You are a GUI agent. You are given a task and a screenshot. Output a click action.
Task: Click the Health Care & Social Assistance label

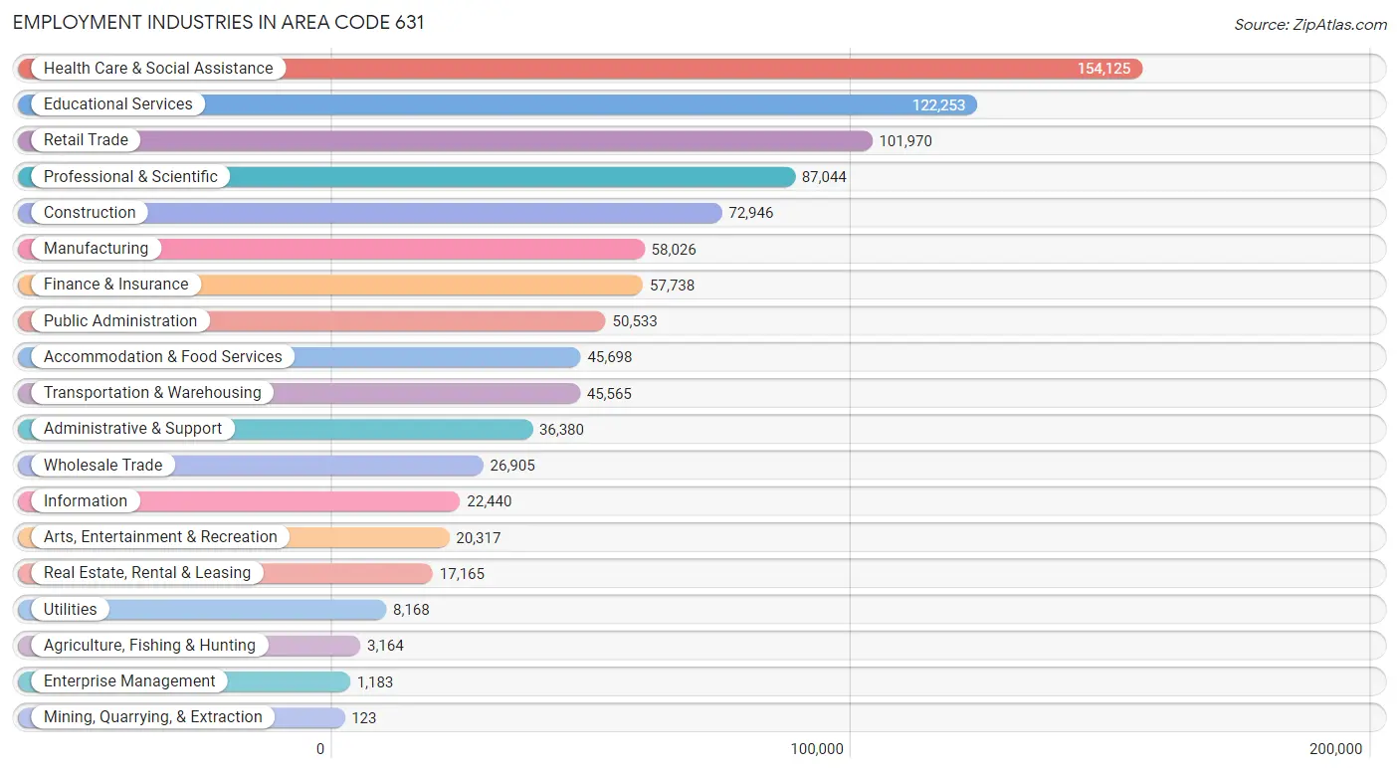(x=158, y=68)
